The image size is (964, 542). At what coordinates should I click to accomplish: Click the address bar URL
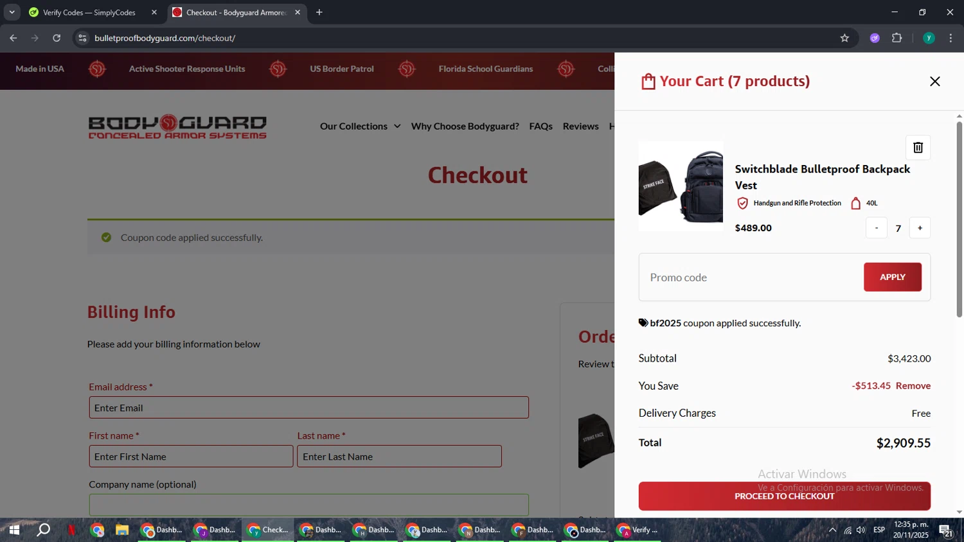click(x=165, y=38)
